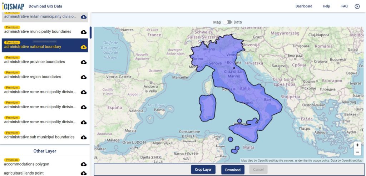The height and width of the screenshot is (176, 366).
Task: Download administrative milan municipality division layer icon
Action: [x=84, y=17]
